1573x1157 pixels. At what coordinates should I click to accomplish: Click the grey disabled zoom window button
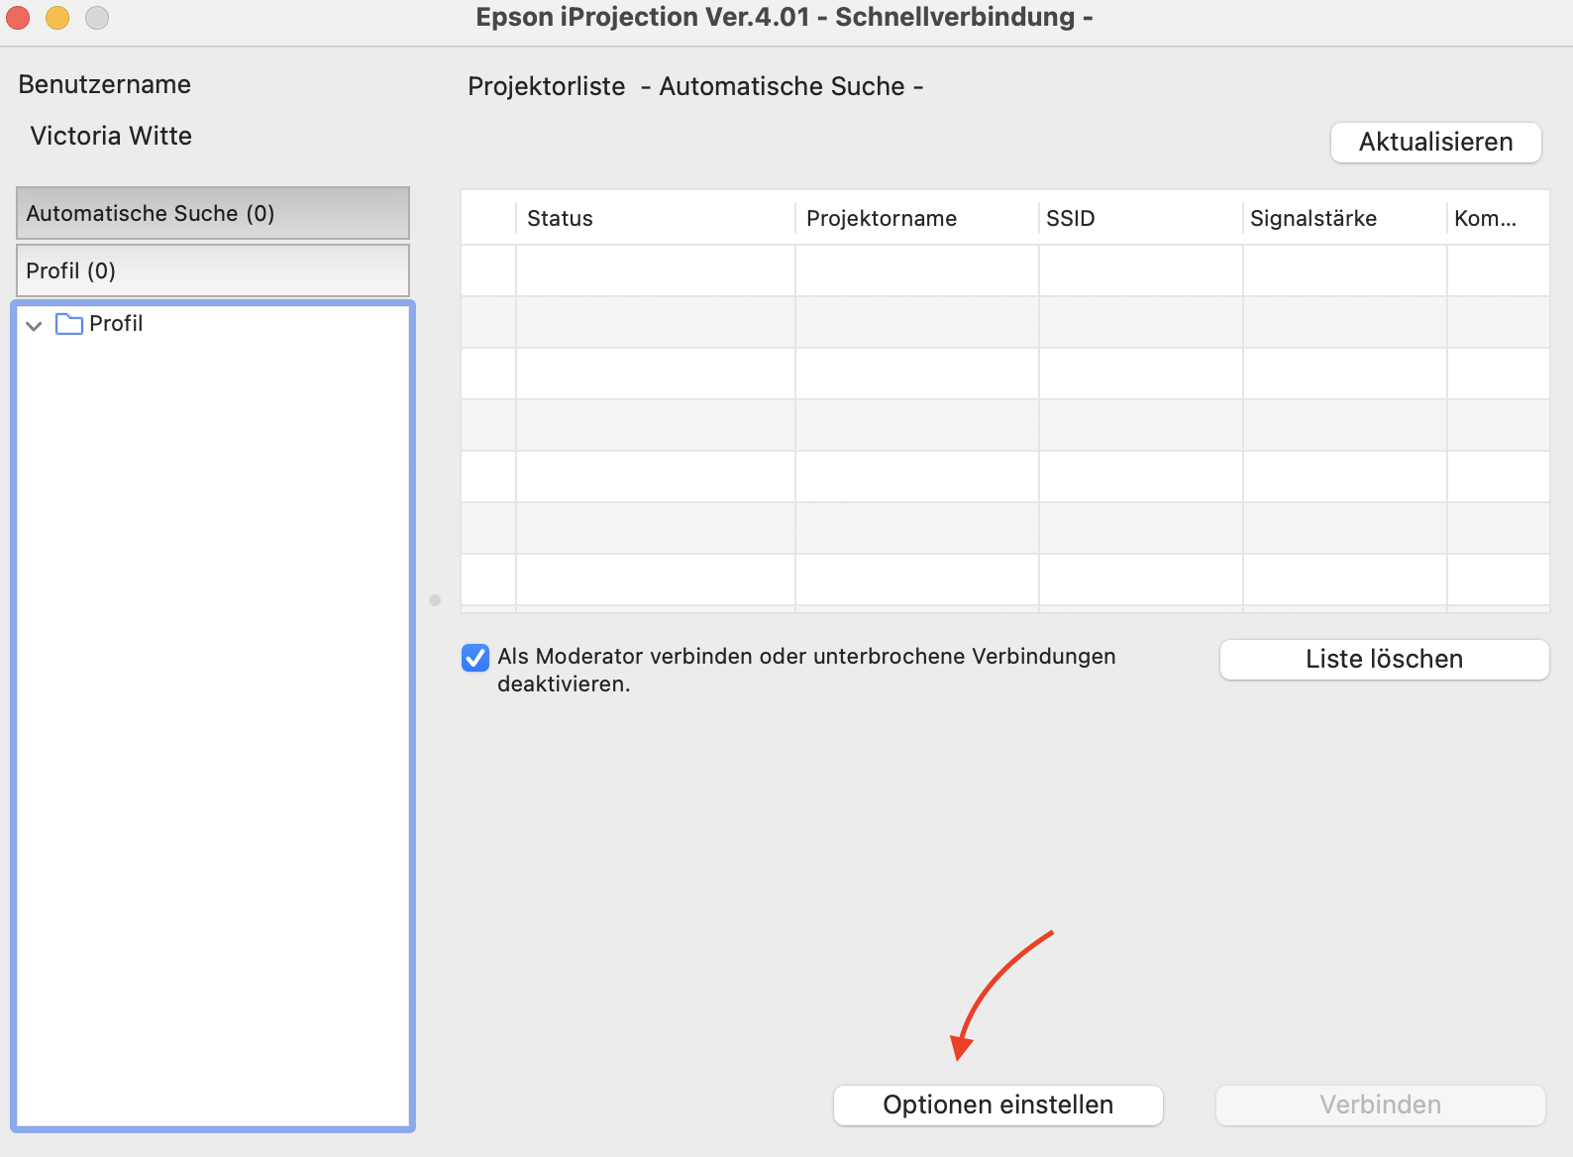pyautogui.click(x=97, y=18)
